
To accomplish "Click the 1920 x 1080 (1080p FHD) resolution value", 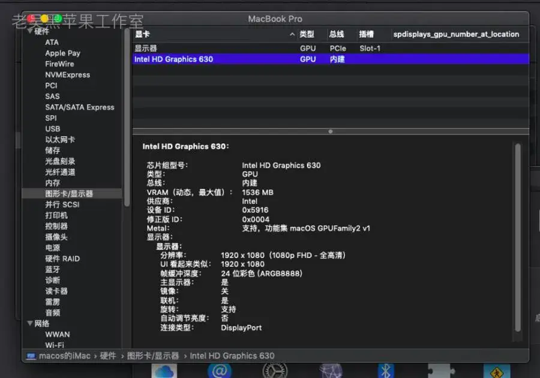I will pyautogui.click(x=283, y=255).
